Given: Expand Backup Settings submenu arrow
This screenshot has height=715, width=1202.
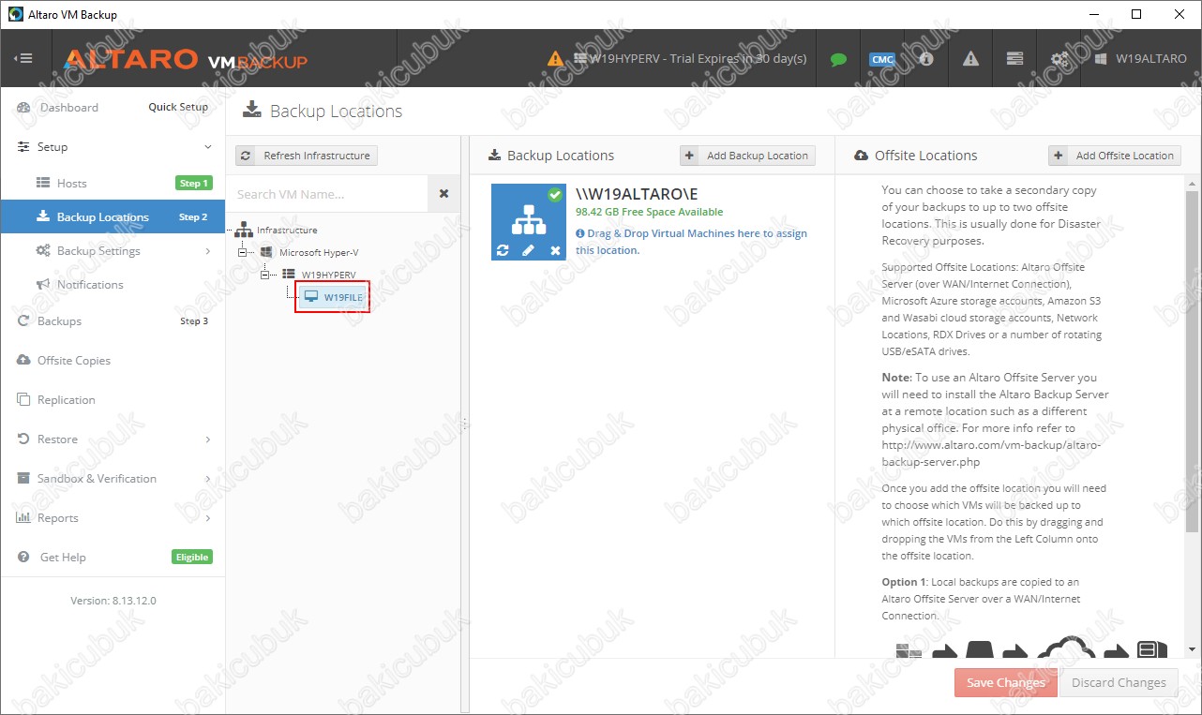Looking at the screenshot, I should point(208,251).
